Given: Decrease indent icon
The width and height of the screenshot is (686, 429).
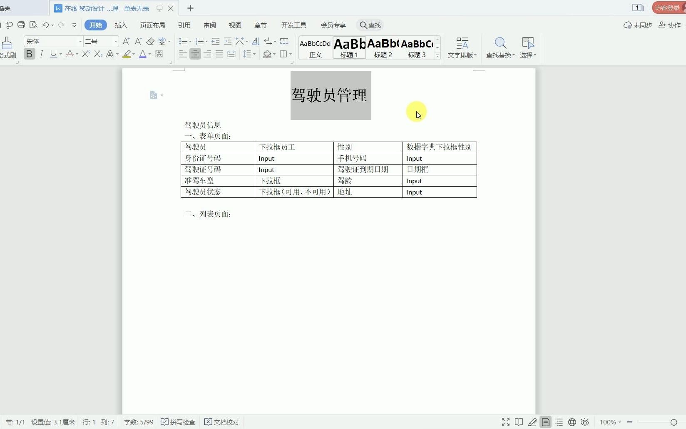Looking at the screenshot, I should click(x=215, y=41).
